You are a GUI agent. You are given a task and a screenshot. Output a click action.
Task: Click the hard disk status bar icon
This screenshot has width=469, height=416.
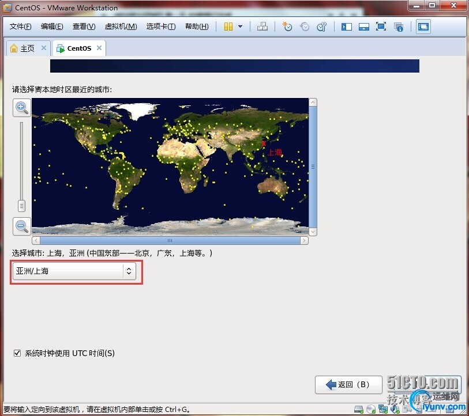point(359,409)
